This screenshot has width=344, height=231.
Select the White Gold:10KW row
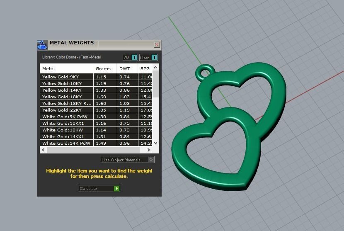click(x=96, y=130)
